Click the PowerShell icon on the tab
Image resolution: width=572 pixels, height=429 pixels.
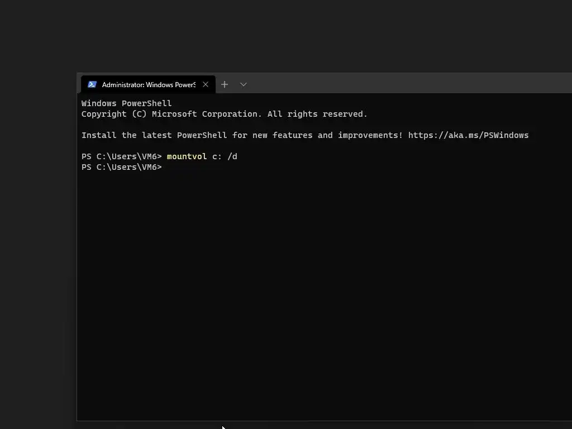(92, 84)
